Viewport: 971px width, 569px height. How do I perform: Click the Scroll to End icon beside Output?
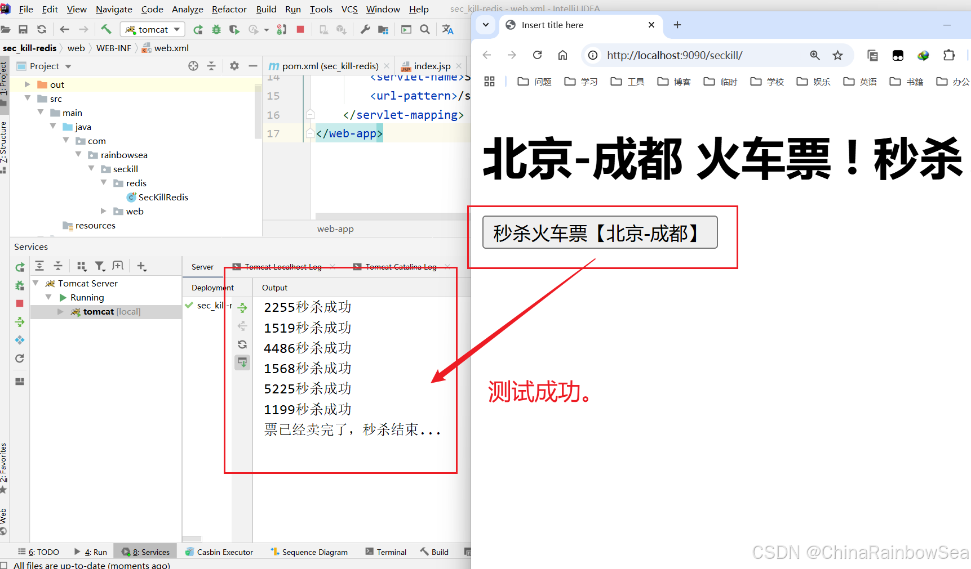click(x=242, y=362)
